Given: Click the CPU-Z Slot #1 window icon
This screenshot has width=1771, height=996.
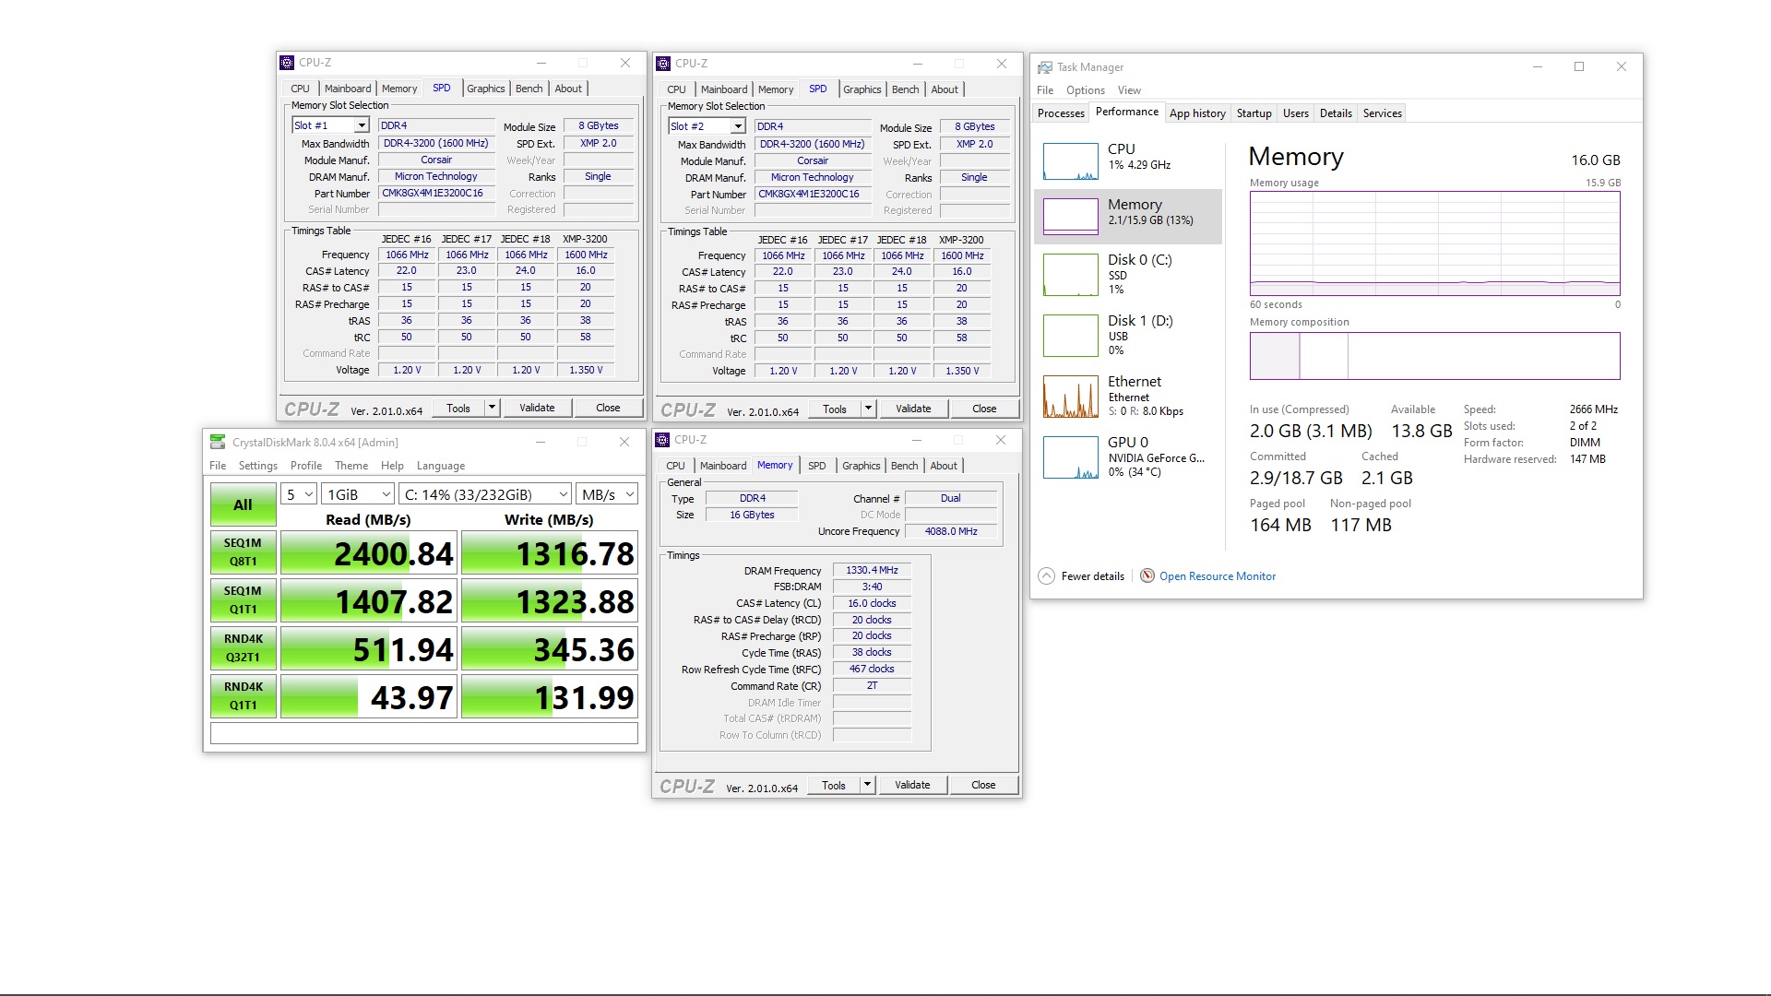Looking at the screenshot, I should pyautogui.click(x=287, y=63).
